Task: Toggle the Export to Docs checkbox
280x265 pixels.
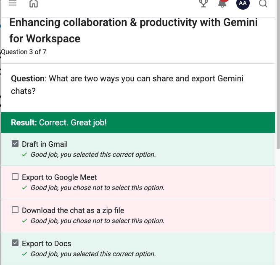Action: pyautogui.click(x=15, y=243)
